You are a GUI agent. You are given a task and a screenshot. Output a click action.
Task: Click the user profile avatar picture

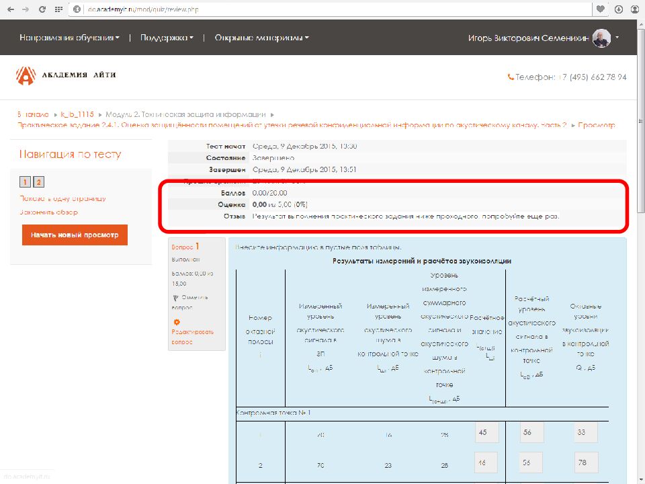pyautogui.click(x=601, y=38)
